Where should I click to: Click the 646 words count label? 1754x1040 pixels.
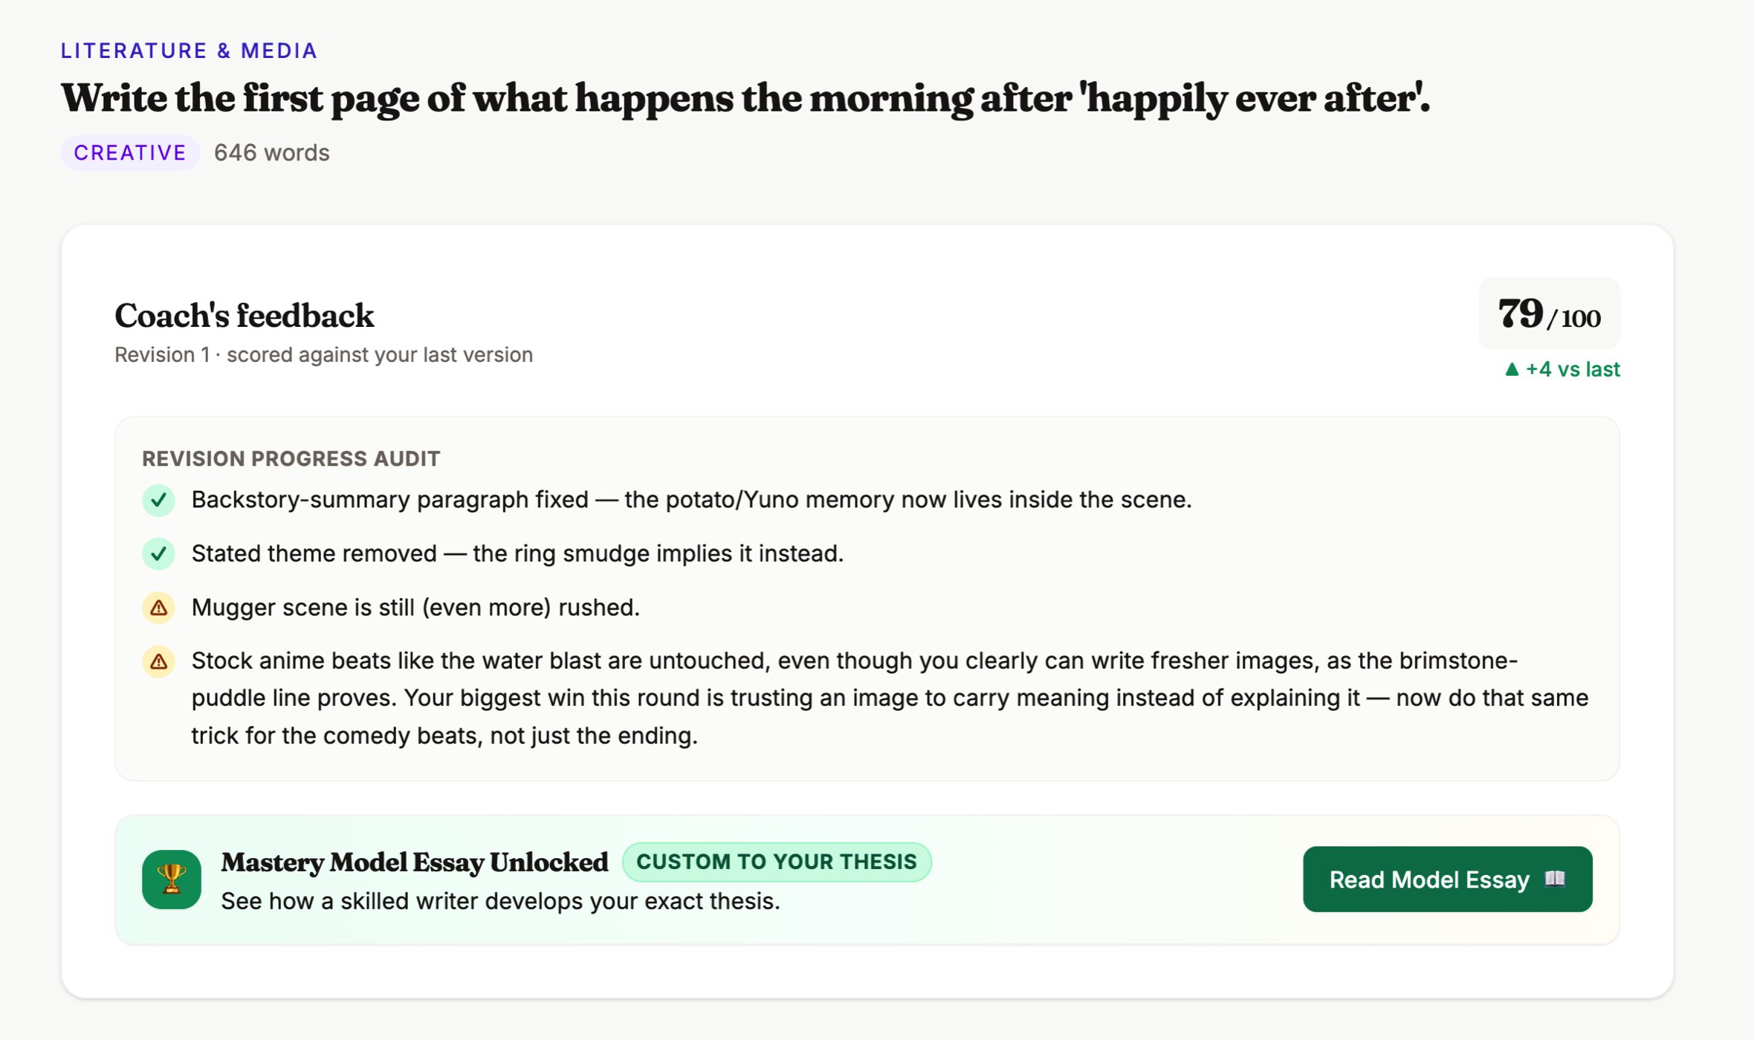click(x=272, y=153)
